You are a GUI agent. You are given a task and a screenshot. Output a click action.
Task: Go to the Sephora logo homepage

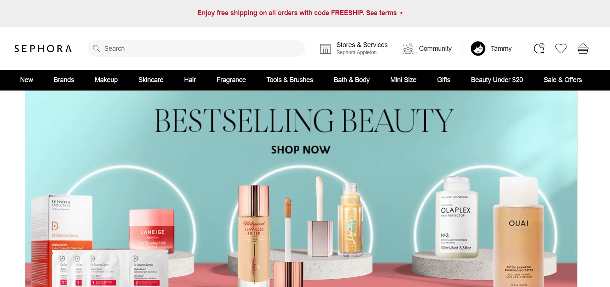coord(43,49)
